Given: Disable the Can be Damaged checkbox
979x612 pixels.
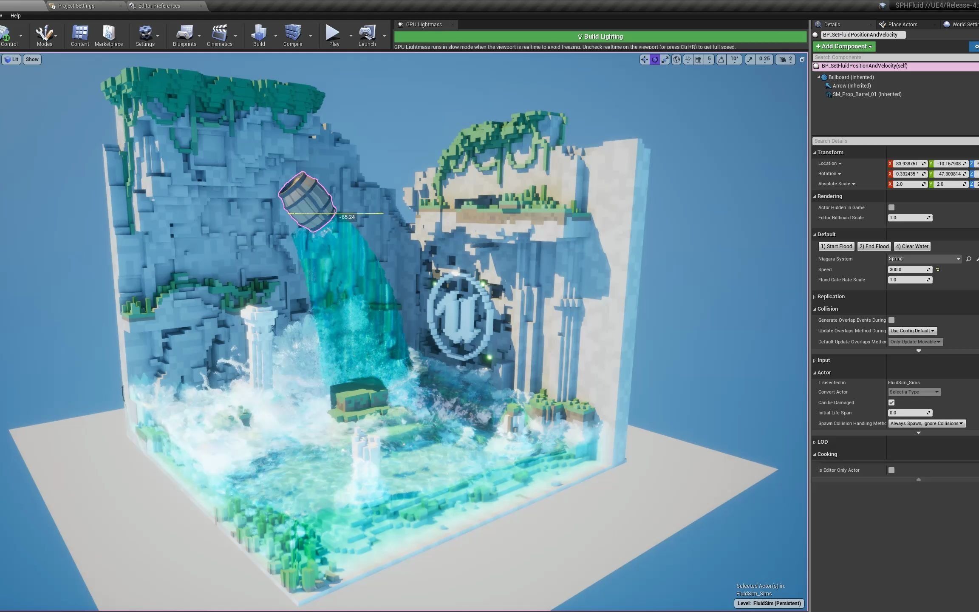Looking at the screenshot, I should point(891,402).
